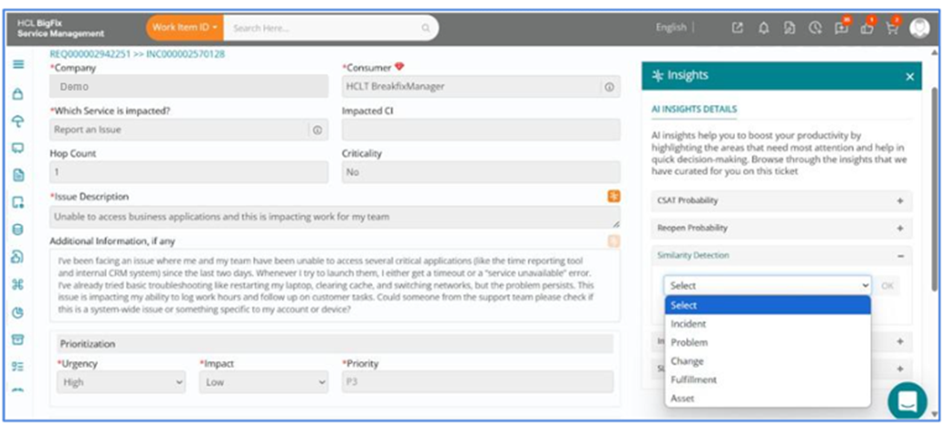Open the shopping cart icon

pos(892,28)
